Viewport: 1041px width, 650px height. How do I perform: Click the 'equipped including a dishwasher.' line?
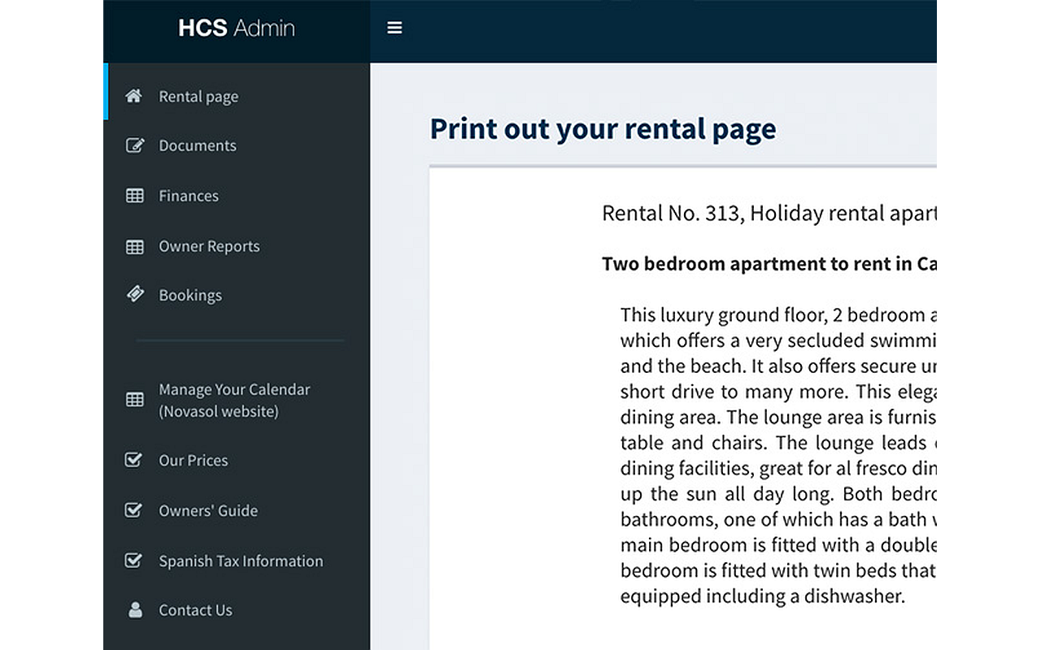(x=763, y=596)
